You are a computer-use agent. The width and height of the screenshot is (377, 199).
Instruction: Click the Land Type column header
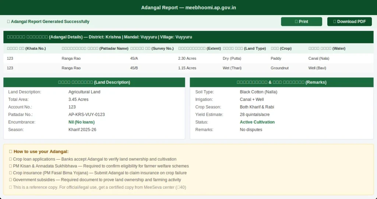pyautogui.click(x=244, y=48)
